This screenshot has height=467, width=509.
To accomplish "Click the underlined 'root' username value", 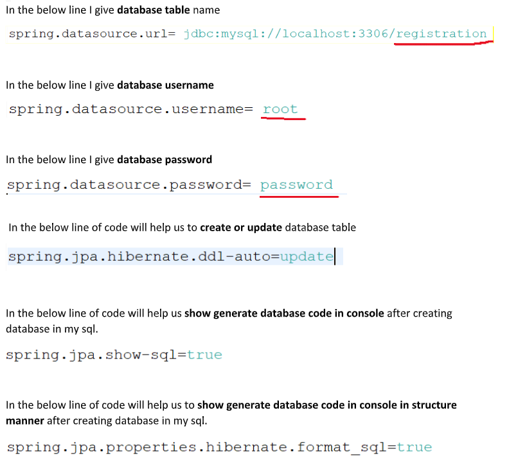I will click(280, 109).
